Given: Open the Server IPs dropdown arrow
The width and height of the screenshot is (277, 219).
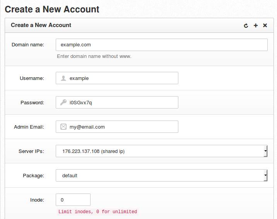Looking at the screenshot, I should [265, 151].
